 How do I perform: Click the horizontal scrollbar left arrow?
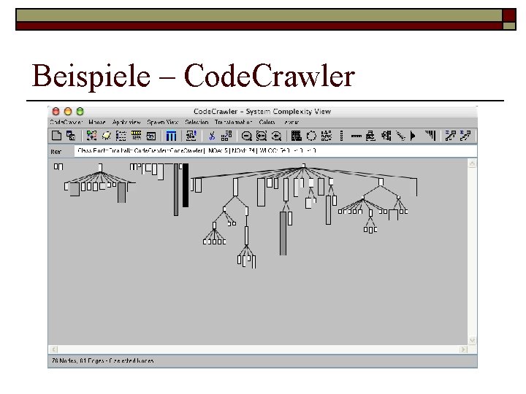click(53, 349)
